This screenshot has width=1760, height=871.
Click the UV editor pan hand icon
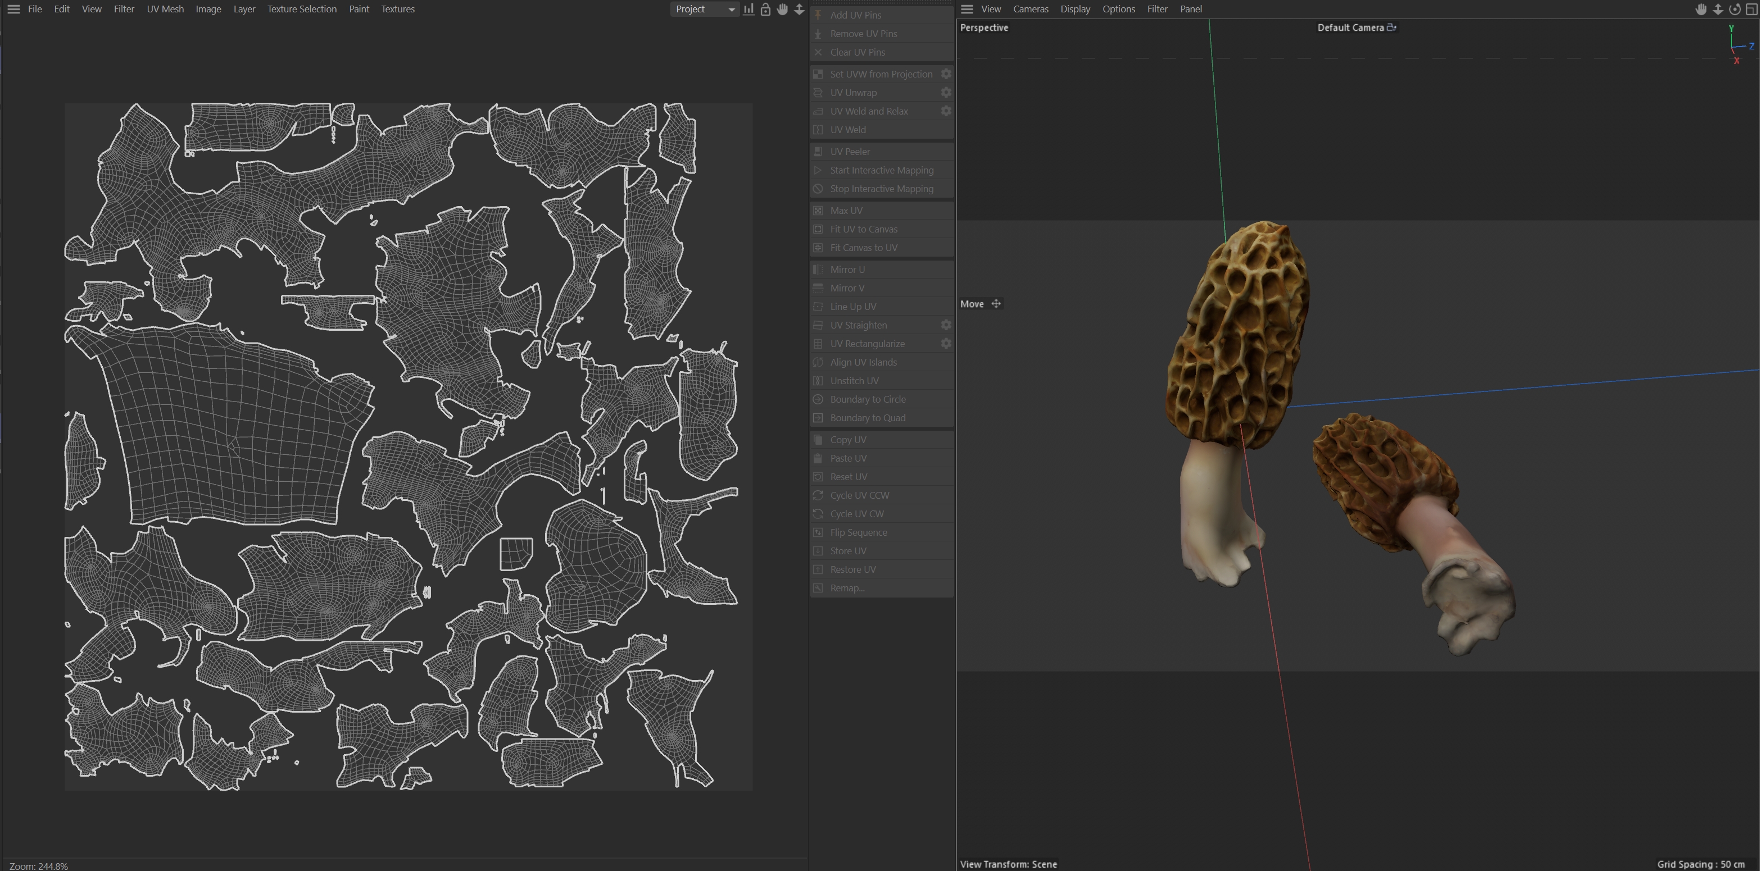tap(782, 9)
